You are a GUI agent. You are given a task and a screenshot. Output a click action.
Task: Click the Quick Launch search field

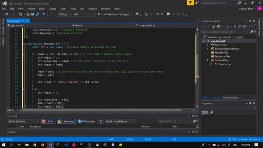(219, 3)
